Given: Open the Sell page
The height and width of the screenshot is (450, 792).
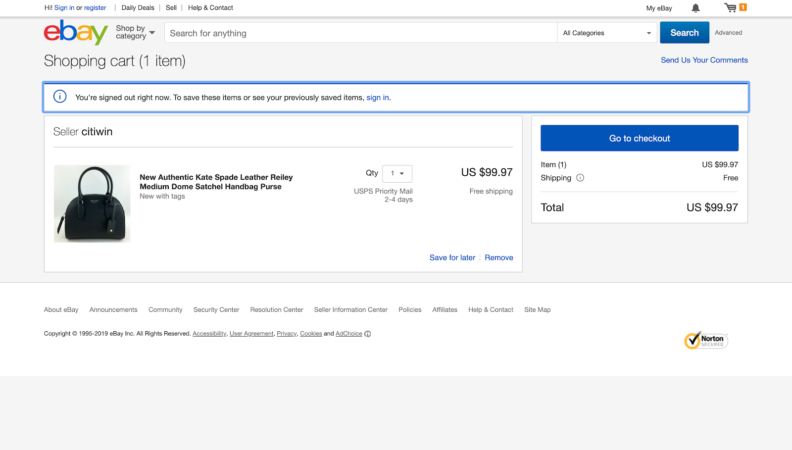Looking at the screenshot, I should click(x=171, y=8).
